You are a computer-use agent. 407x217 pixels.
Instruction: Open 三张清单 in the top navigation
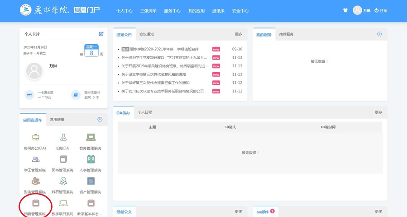click(148, 11)
